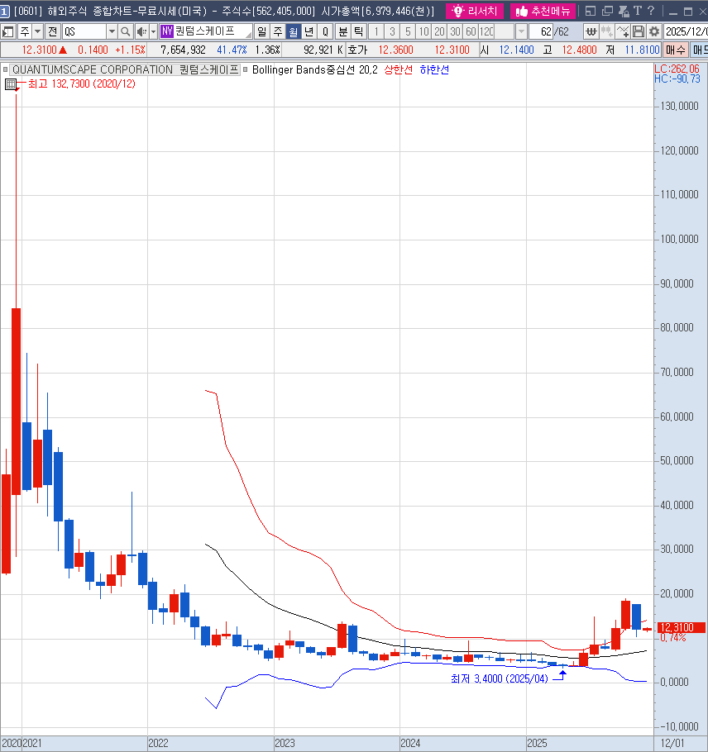Click the speaker sound icon in toolbar
This screenshot has height=752, width=708.
click(x=140, y=31)
